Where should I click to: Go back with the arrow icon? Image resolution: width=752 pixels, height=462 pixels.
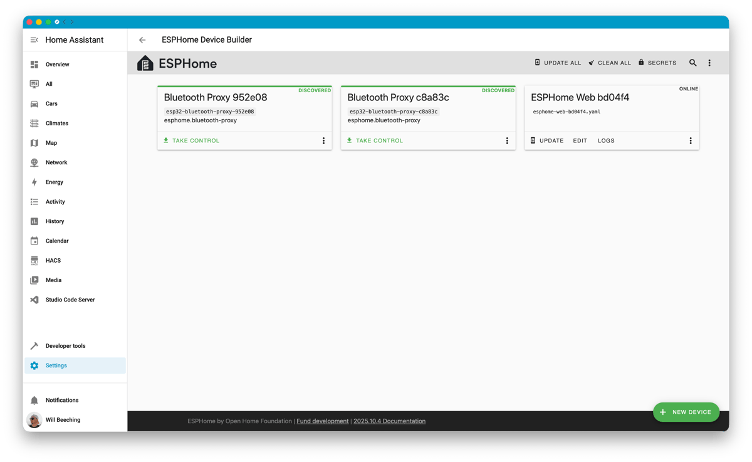(142, 40)
